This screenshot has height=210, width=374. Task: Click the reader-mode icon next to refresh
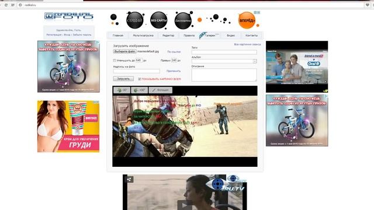13,5
